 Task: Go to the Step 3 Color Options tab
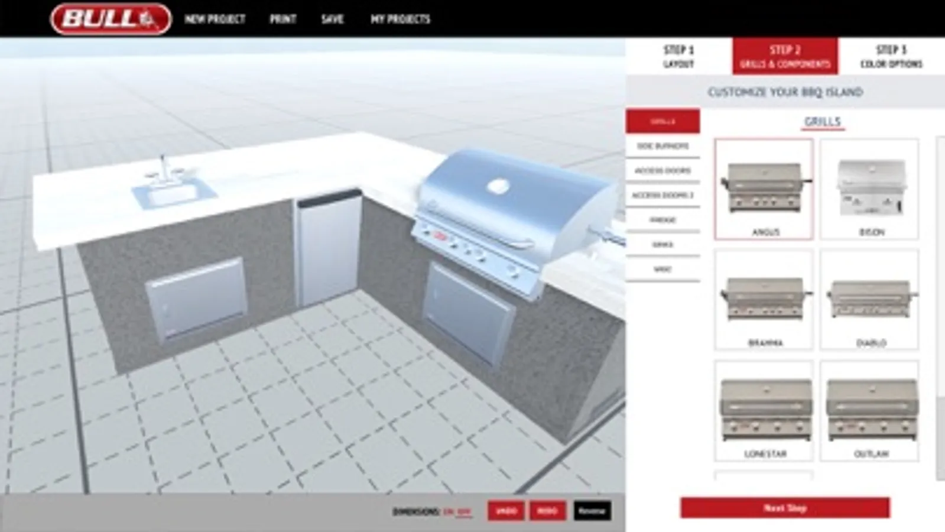point(891,56)
